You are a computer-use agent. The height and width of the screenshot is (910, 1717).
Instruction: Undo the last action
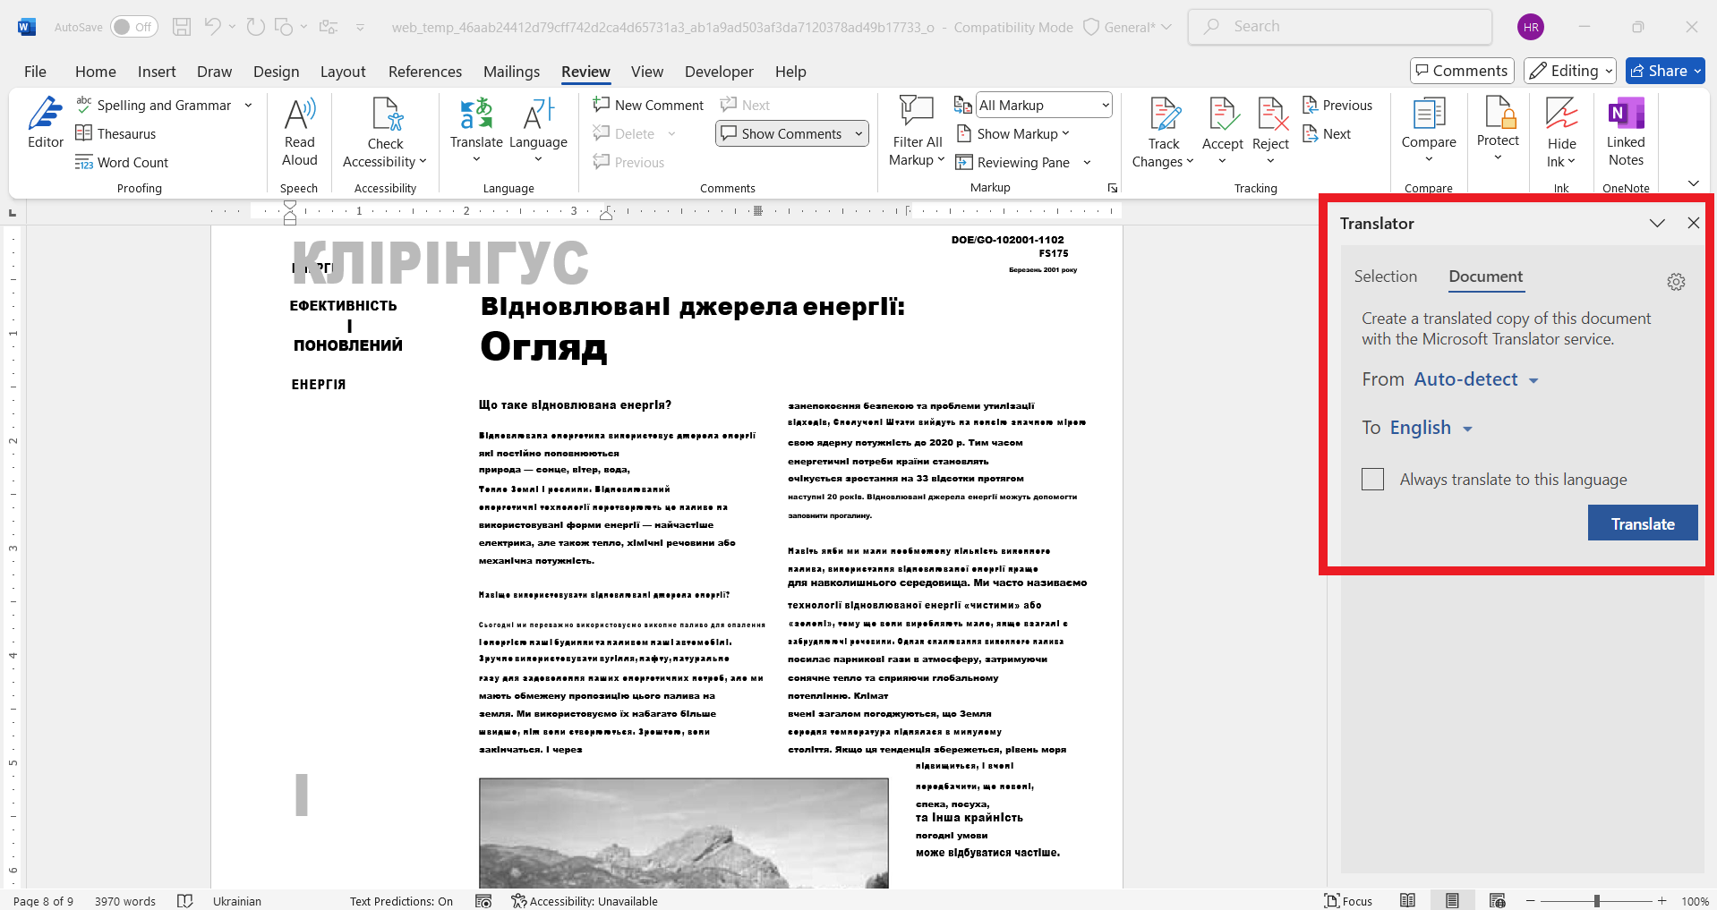pos(212,27)
